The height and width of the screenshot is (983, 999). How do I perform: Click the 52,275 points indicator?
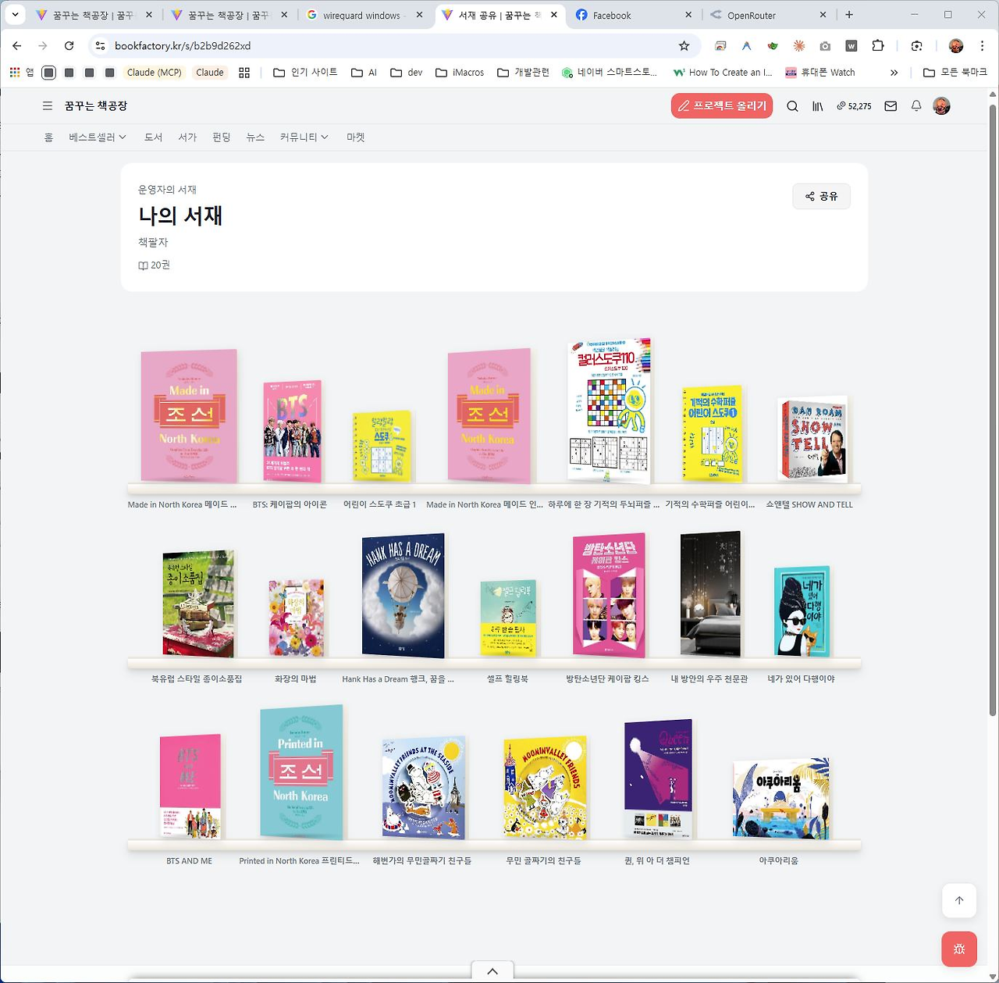tap(854, 106)
